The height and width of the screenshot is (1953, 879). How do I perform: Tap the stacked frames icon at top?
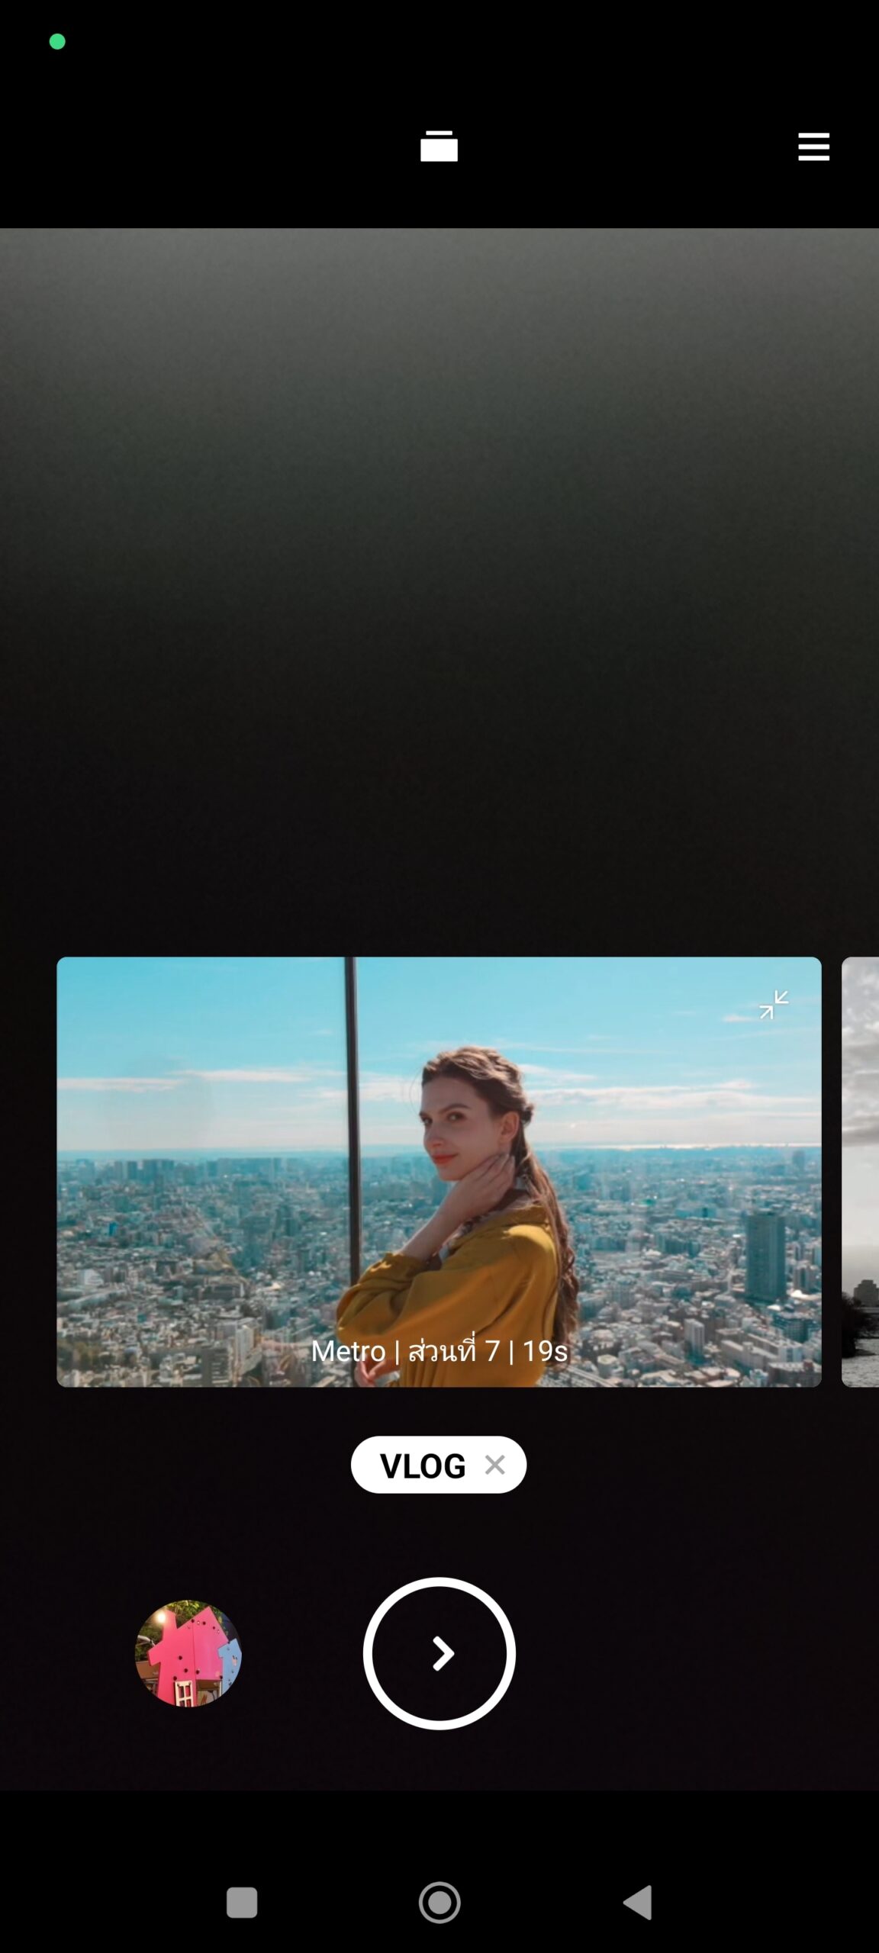[439, 146]
